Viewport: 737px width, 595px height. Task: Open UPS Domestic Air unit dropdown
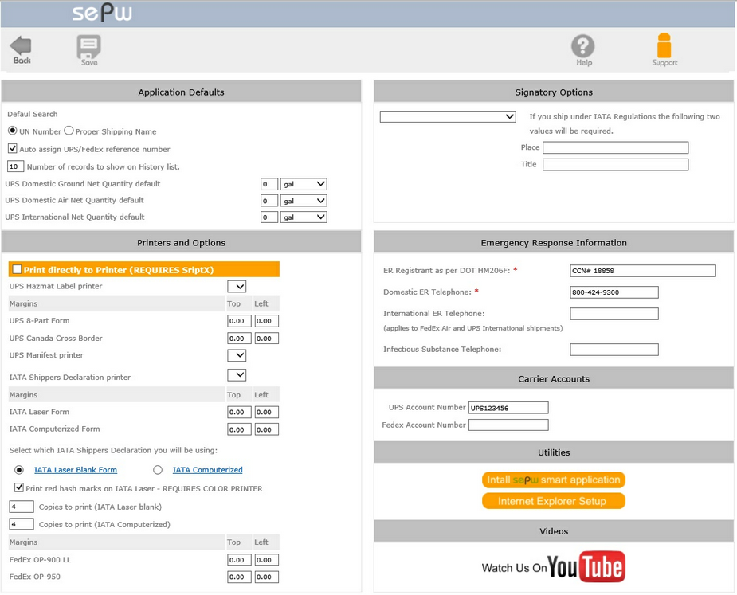pyautogui.click(x=304, y=201)
